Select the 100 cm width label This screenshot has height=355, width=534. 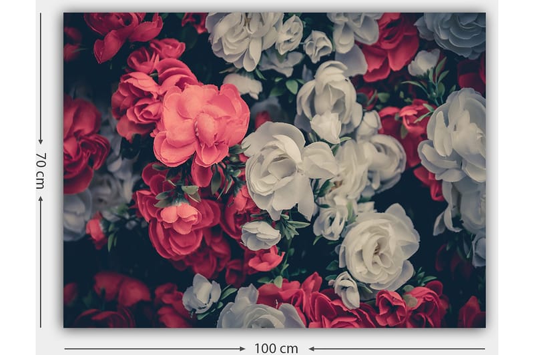click(x=276, y=348)
